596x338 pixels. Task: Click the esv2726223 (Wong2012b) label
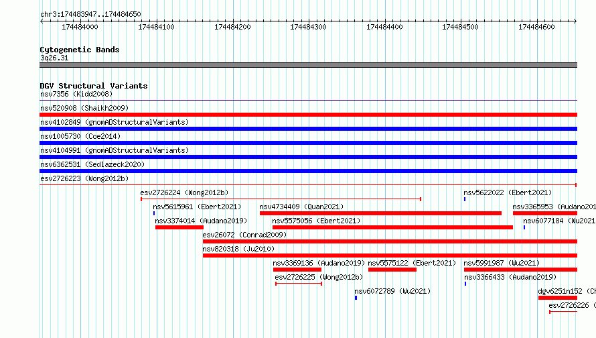click(84, 178)
